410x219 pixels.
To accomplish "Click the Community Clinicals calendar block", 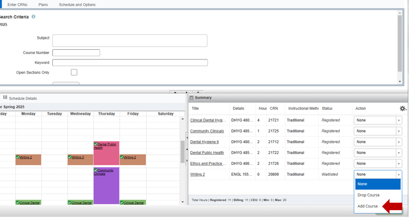I will [106, 186].
